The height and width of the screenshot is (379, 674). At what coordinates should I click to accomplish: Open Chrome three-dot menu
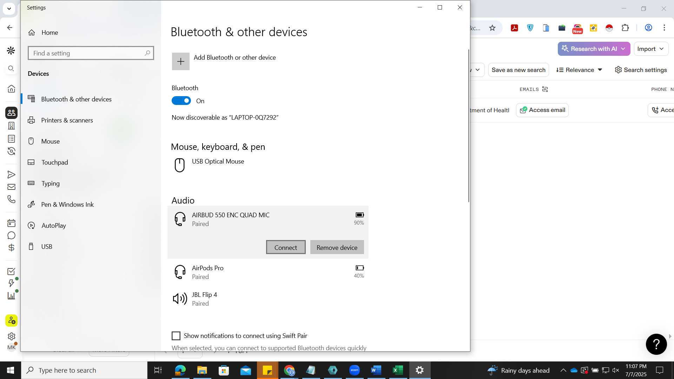coord(664,28)
